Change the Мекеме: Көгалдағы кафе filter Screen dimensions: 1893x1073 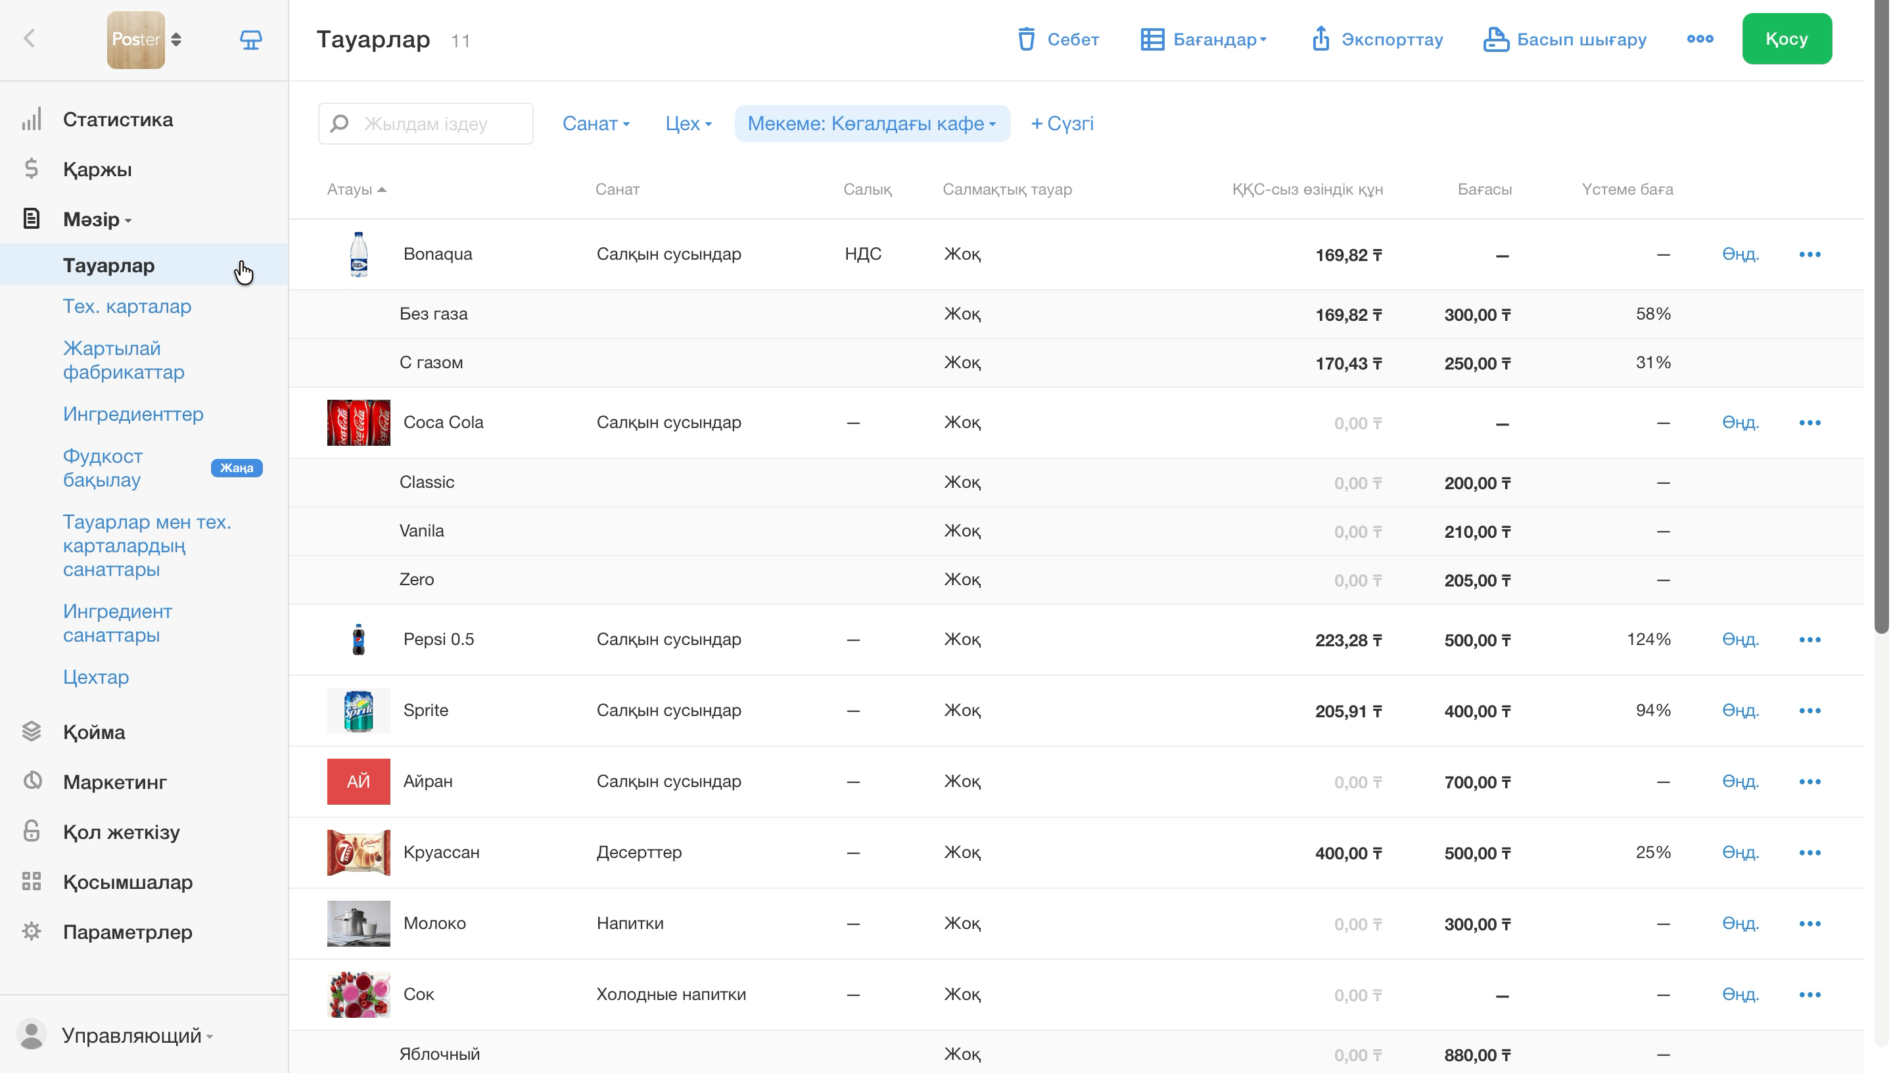[x=872, y=123]
